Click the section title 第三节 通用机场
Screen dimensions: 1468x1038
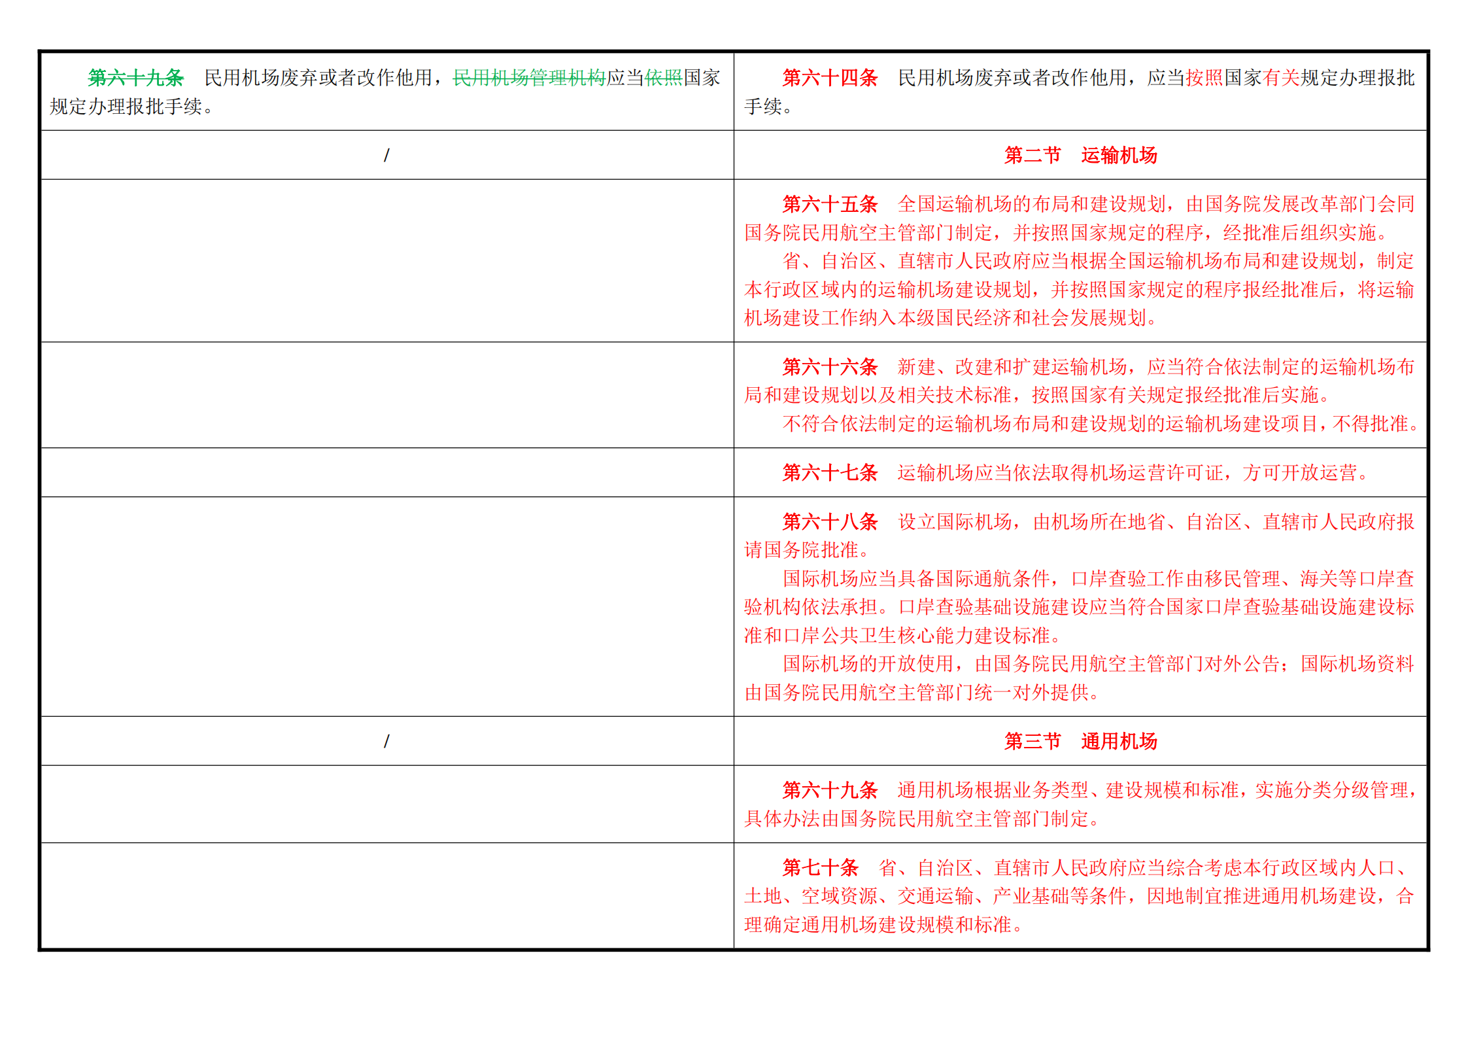[x=1081, y=741]
